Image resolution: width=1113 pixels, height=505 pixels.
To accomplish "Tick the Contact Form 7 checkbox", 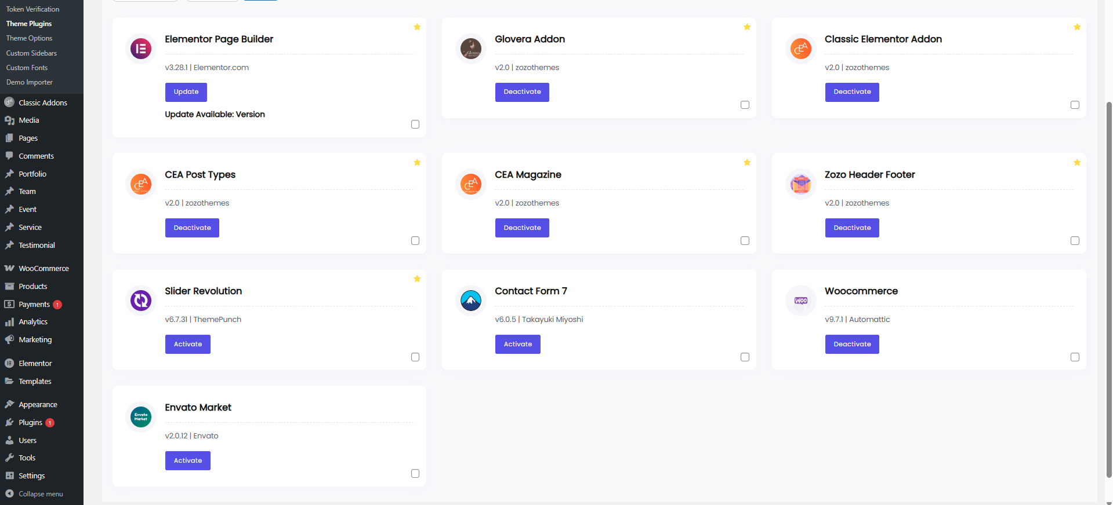I will (745, 357).
